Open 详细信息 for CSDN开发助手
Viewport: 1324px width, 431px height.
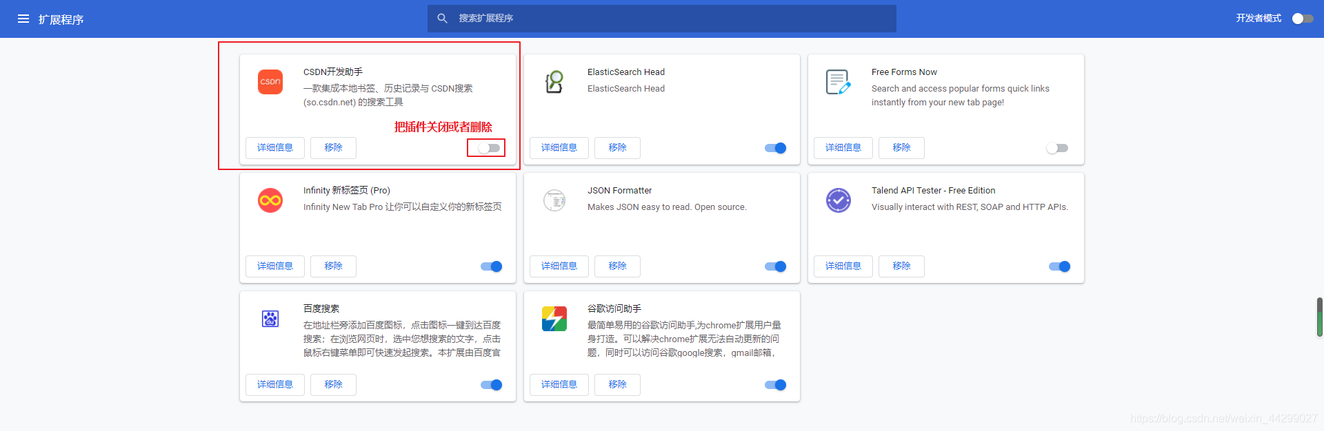[275, 148]
